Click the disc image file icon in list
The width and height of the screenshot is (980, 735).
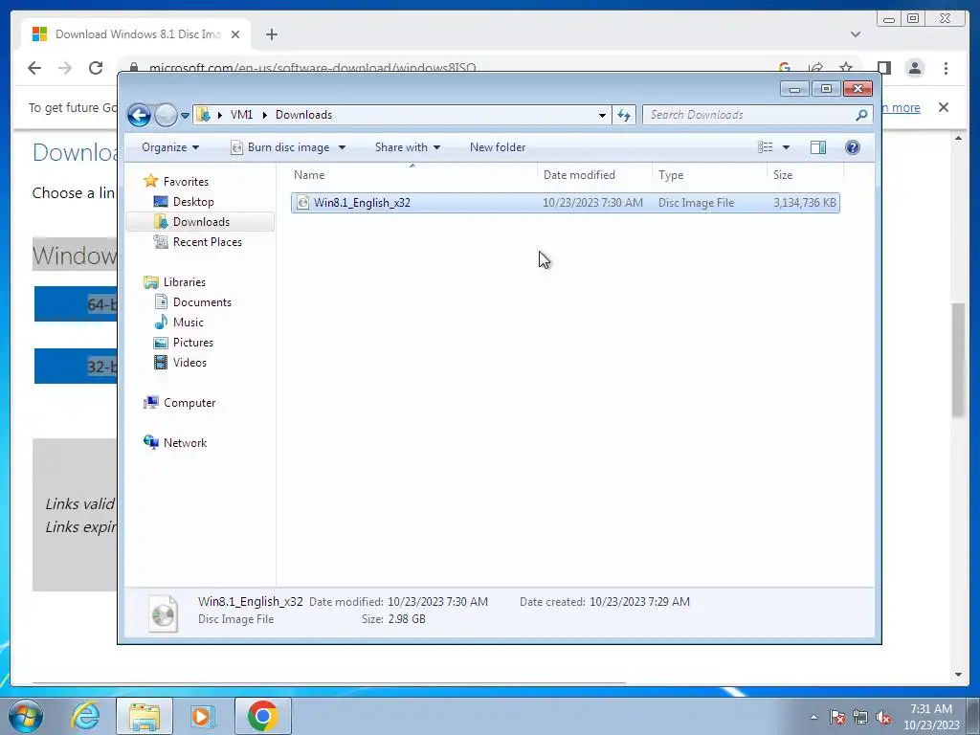tap(302, 203)
